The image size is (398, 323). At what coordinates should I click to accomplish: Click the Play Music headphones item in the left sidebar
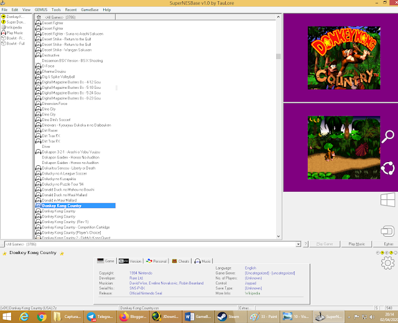click(12, 33)
